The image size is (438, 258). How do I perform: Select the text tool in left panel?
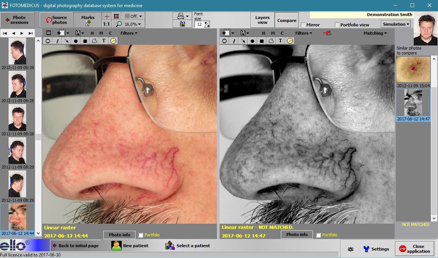click(104, 41)
